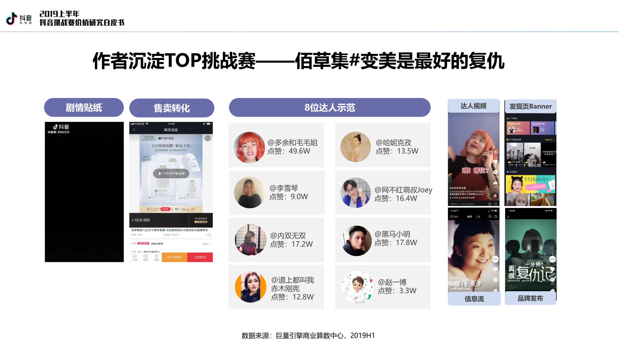The image size is (619, 348).
Task: Expand the 明星爱DOU榜 card arrow
Action: pyautogui.click(x=528, y=124)
